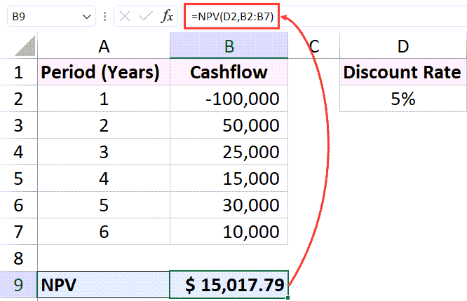Click the $ 15,017.79 NPV result cell
The width and height of the screenshot is (467, 301).
pyautogui.click(x=229, y=285)
